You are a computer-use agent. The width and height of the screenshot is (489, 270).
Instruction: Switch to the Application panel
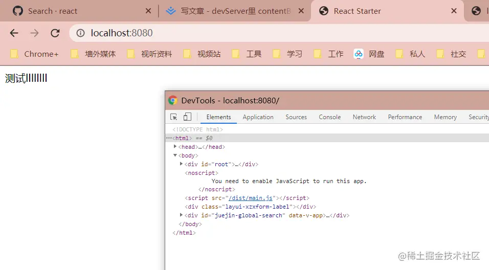[258, 117]
